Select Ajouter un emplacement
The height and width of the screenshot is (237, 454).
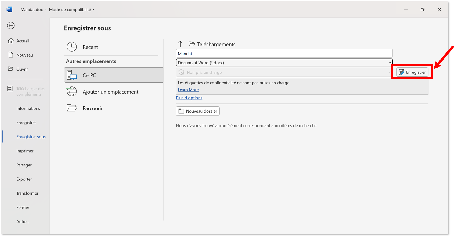[x=113, y=92]
